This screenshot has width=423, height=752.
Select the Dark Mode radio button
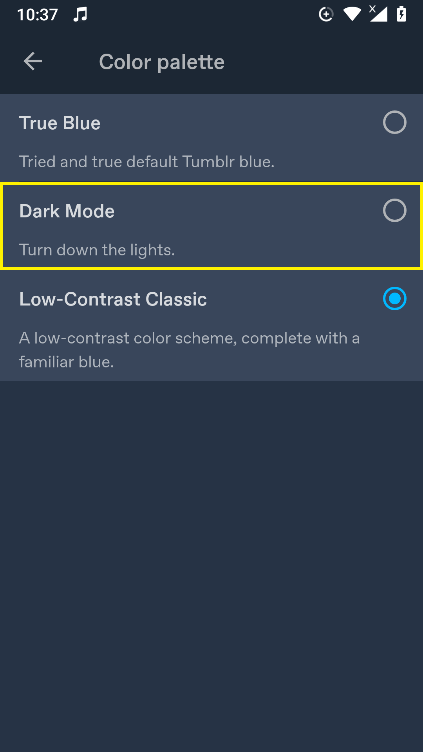(x=394, y=211)
